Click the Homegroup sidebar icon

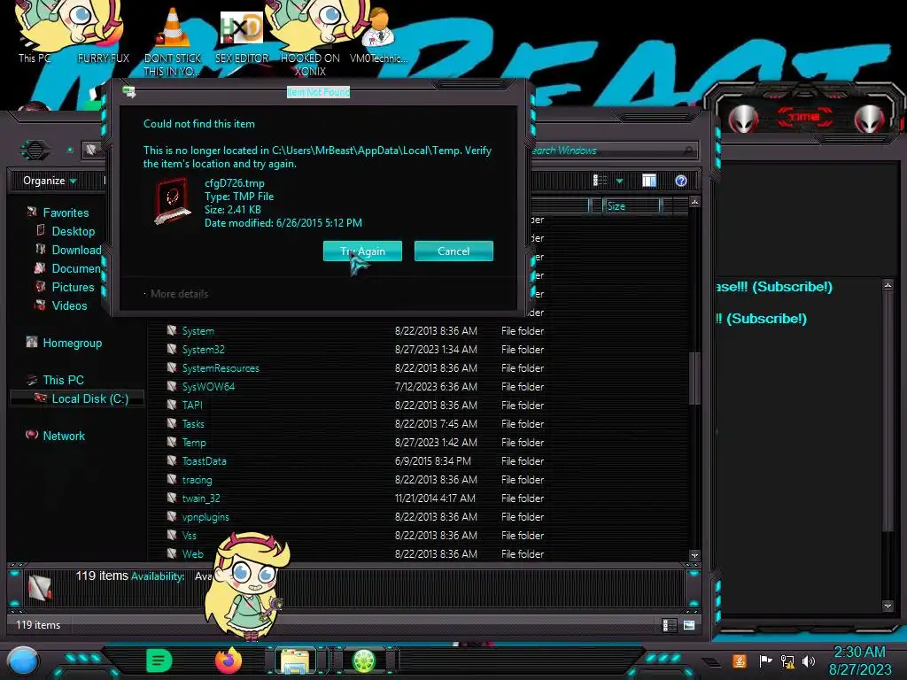pos(32,343)
